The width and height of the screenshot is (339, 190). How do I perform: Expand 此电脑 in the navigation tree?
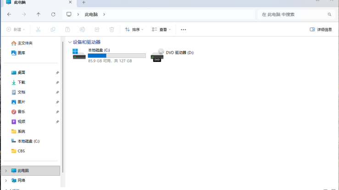(6, 171)
